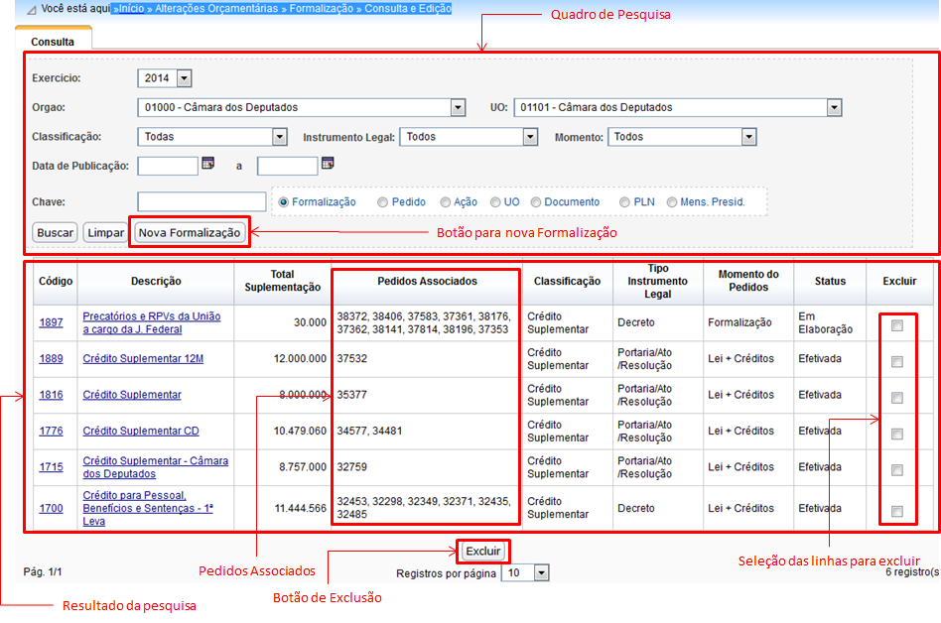Open formalization code 1776 link
941x623 pixels.
51,431
